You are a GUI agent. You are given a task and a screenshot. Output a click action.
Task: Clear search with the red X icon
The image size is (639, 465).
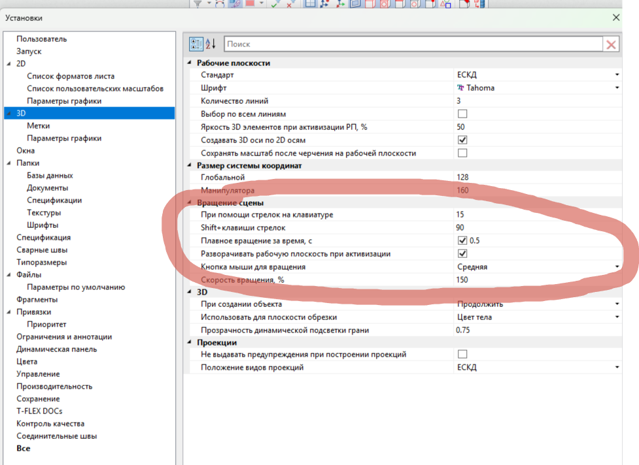click(x=611, y=44)
